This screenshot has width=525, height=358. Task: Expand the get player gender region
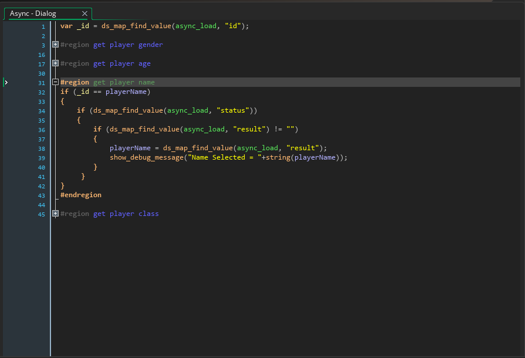(x=56, y=45)
